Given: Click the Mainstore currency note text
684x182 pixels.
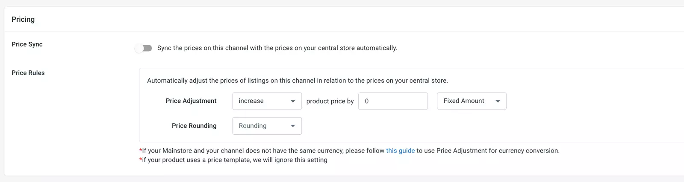Looking at the screenshot, I should tap(349, 150).
